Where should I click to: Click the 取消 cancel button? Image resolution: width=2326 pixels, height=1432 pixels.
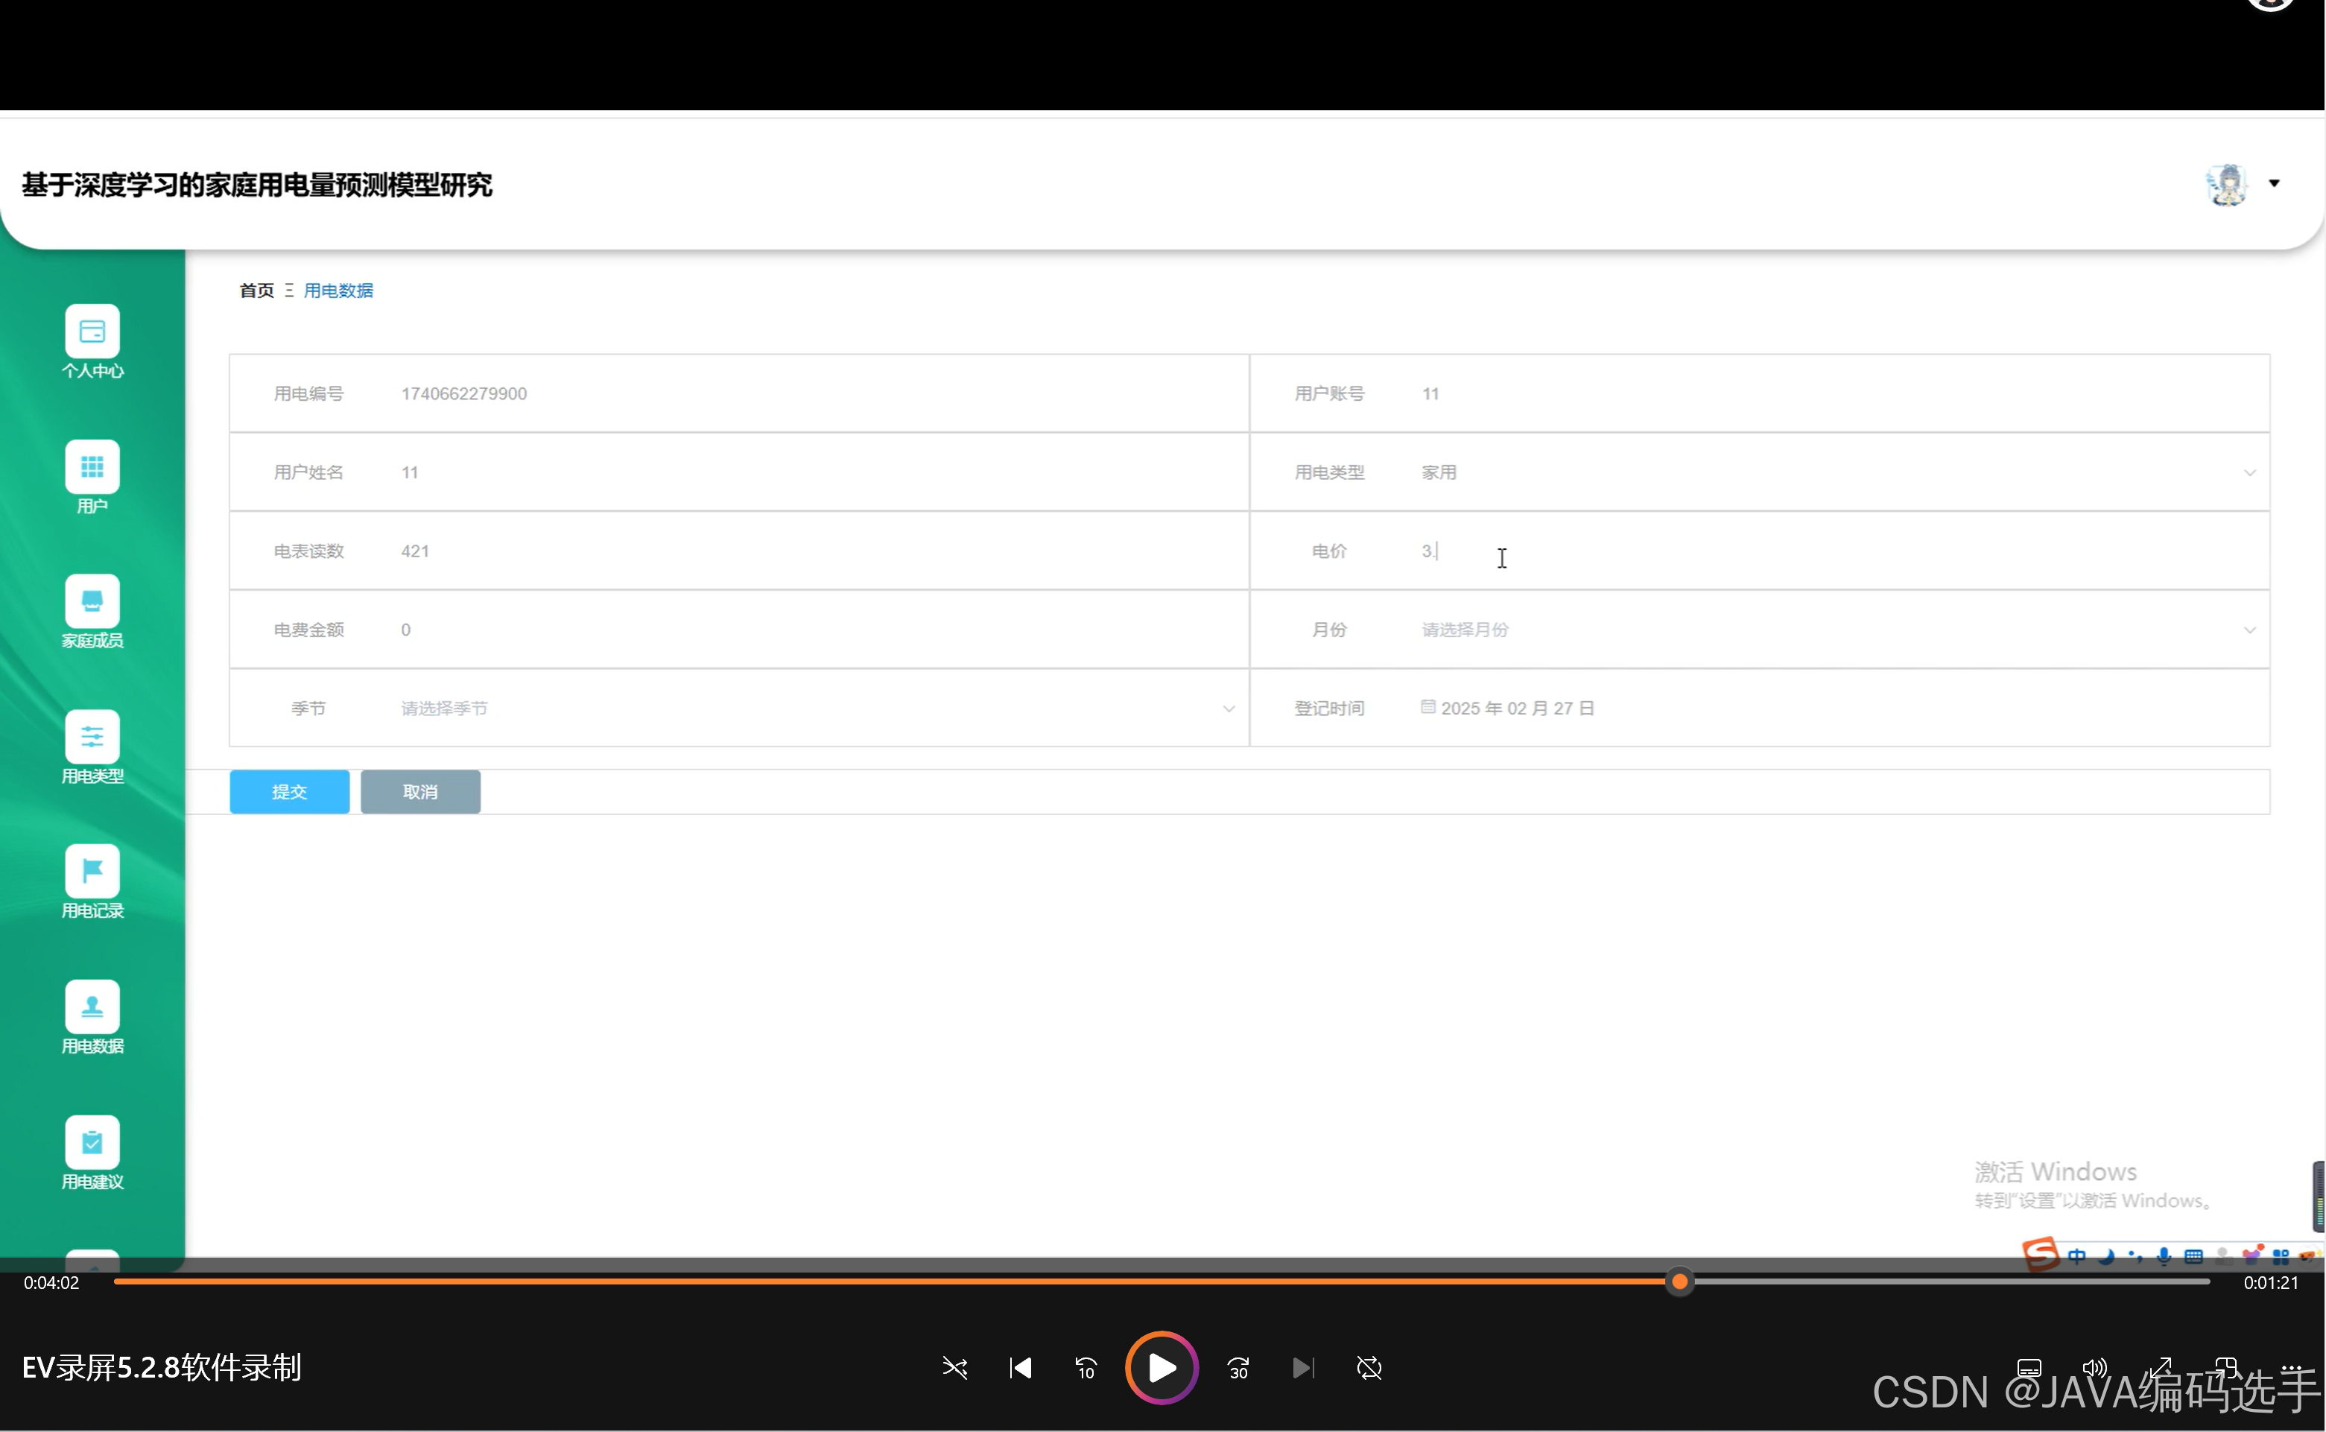tap(419, 792)
